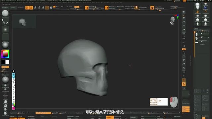Adjust the Z Intensity slider
Viewport: 212px width, 119px height.
coord(76,9)
